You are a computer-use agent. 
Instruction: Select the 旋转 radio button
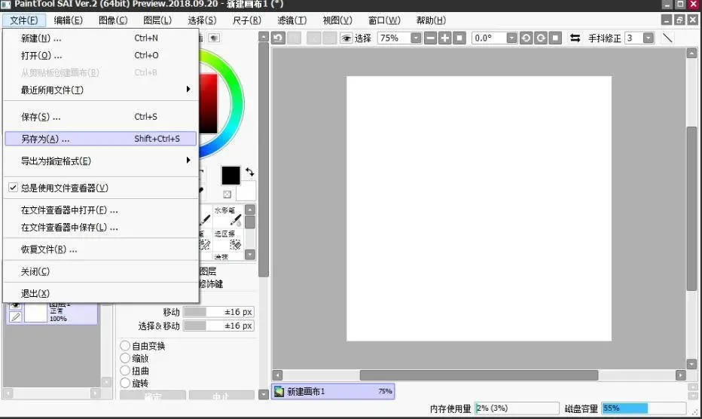pyautogui.click(x=125, y=383)
